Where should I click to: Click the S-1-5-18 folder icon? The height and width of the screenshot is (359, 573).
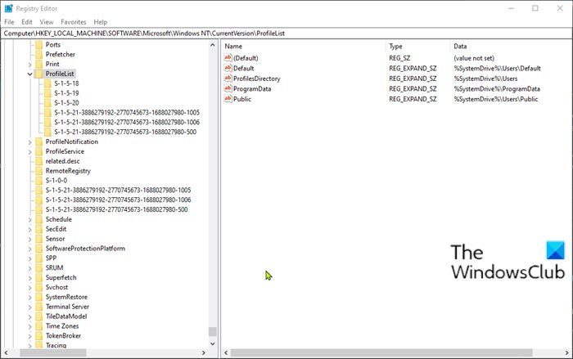[x=47, y=83]
